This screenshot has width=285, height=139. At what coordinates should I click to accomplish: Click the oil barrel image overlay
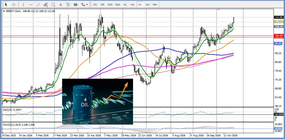98,102
